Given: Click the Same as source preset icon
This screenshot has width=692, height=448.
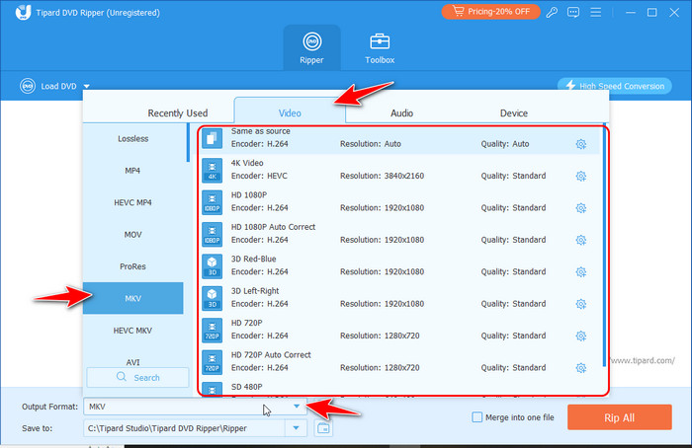Looking at the screenshot, I should click(212, 138).
